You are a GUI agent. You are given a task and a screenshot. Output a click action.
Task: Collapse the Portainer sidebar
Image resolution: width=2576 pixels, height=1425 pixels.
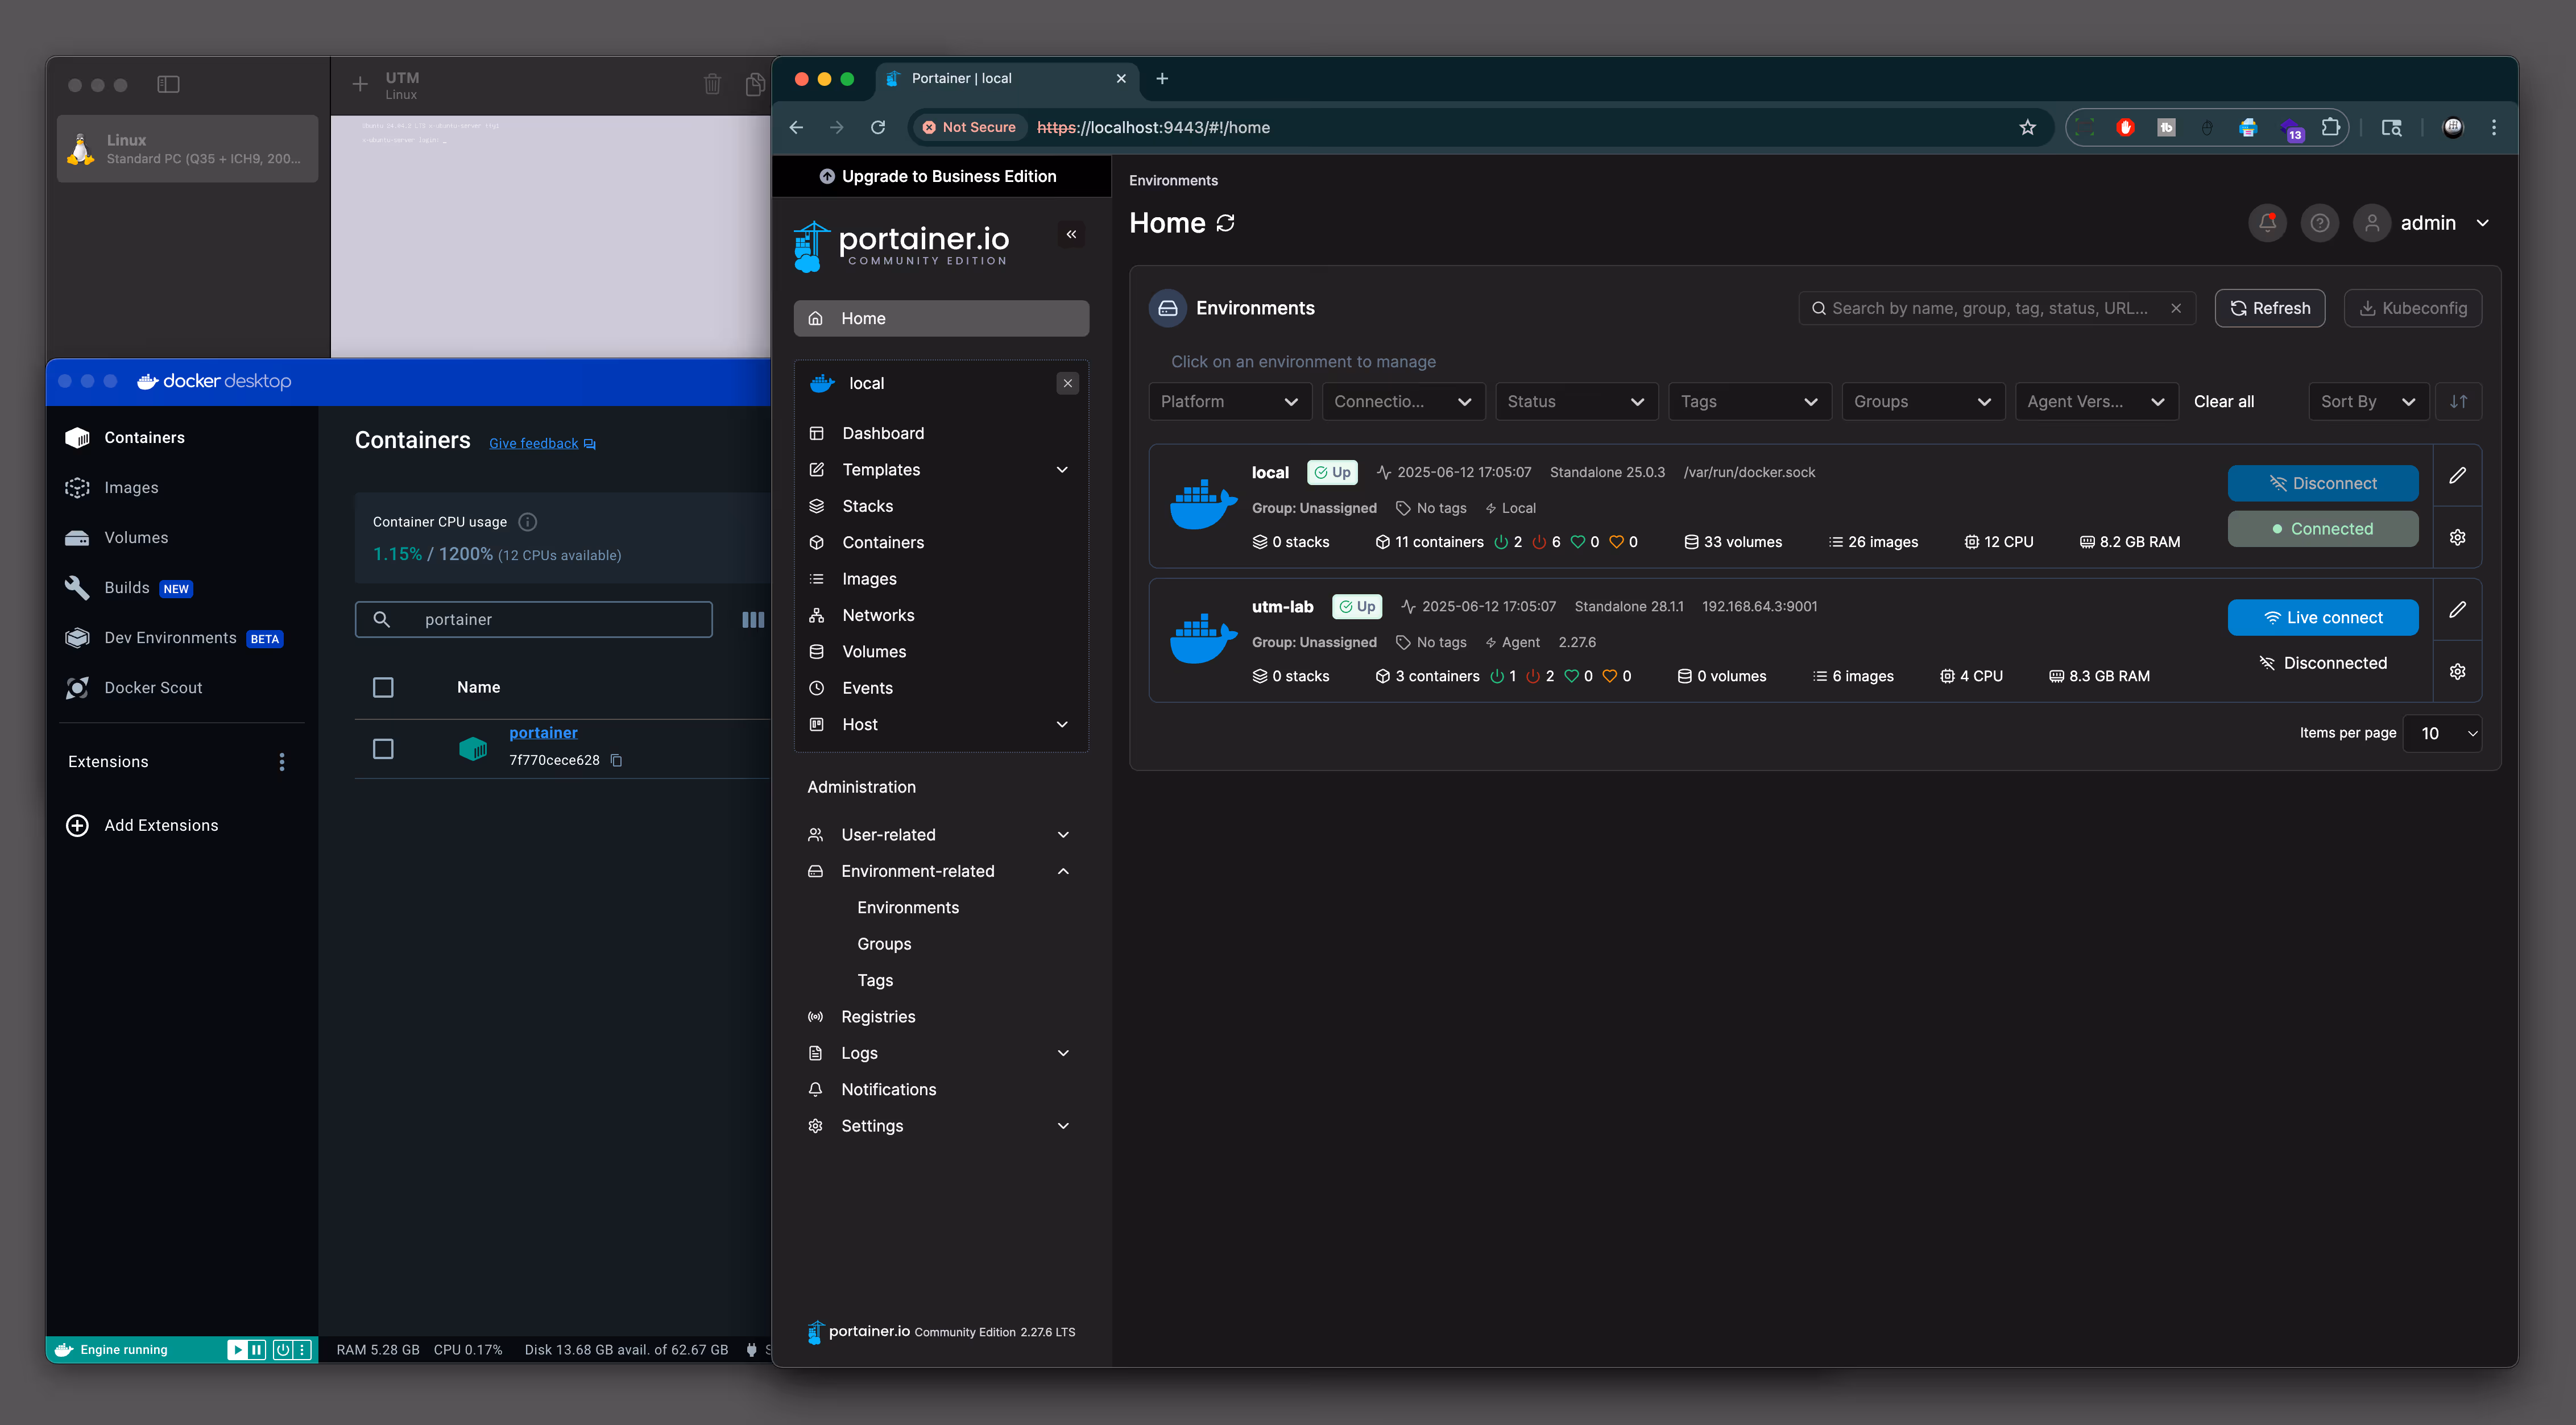click(1071, 234)
